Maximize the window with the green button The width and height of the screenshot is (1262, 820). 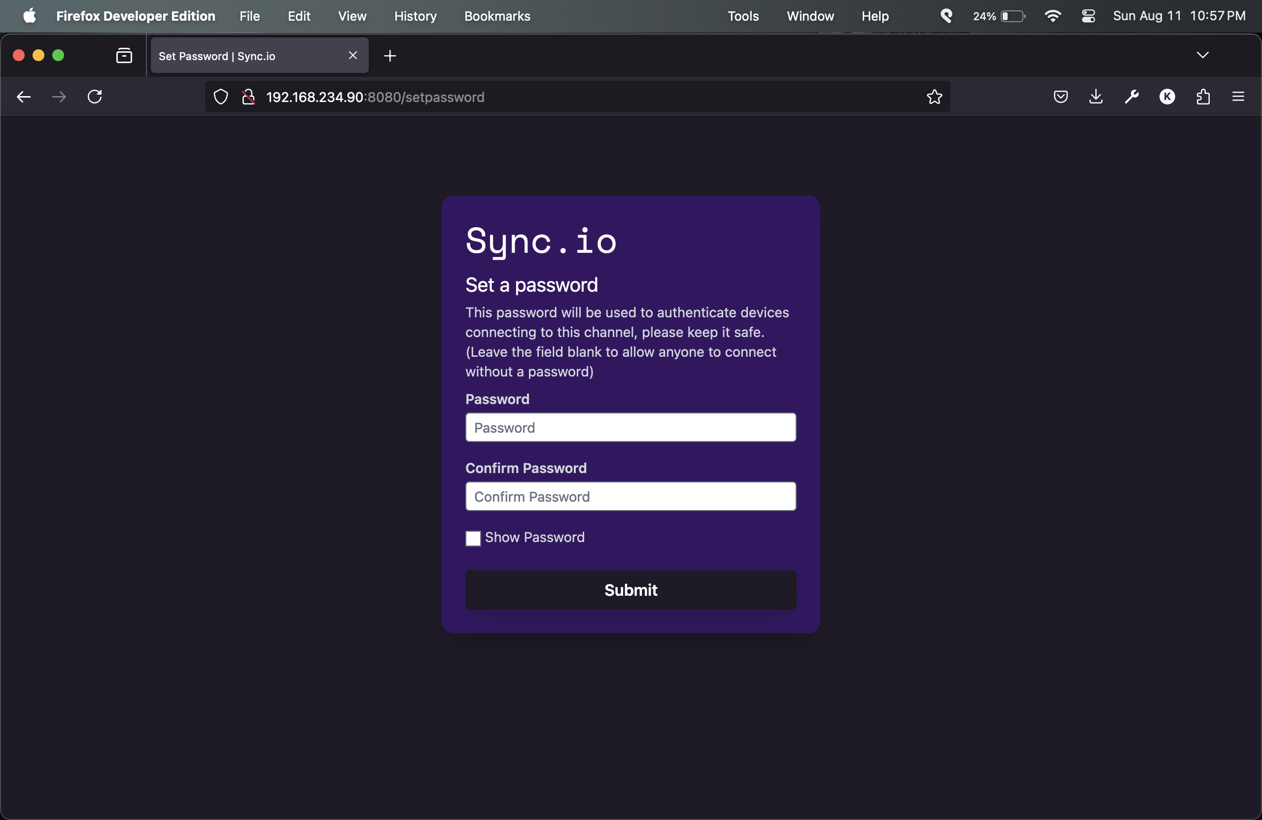tap(58, 55)
